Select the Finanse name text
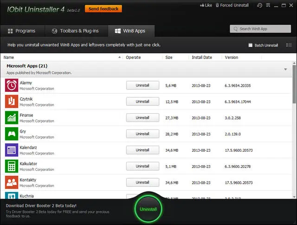 click(x=26, y=115)
